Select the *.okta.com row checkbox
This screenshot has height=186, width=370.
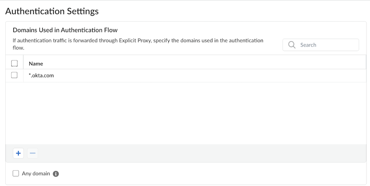pyautogui.click(x=14, y=75)
